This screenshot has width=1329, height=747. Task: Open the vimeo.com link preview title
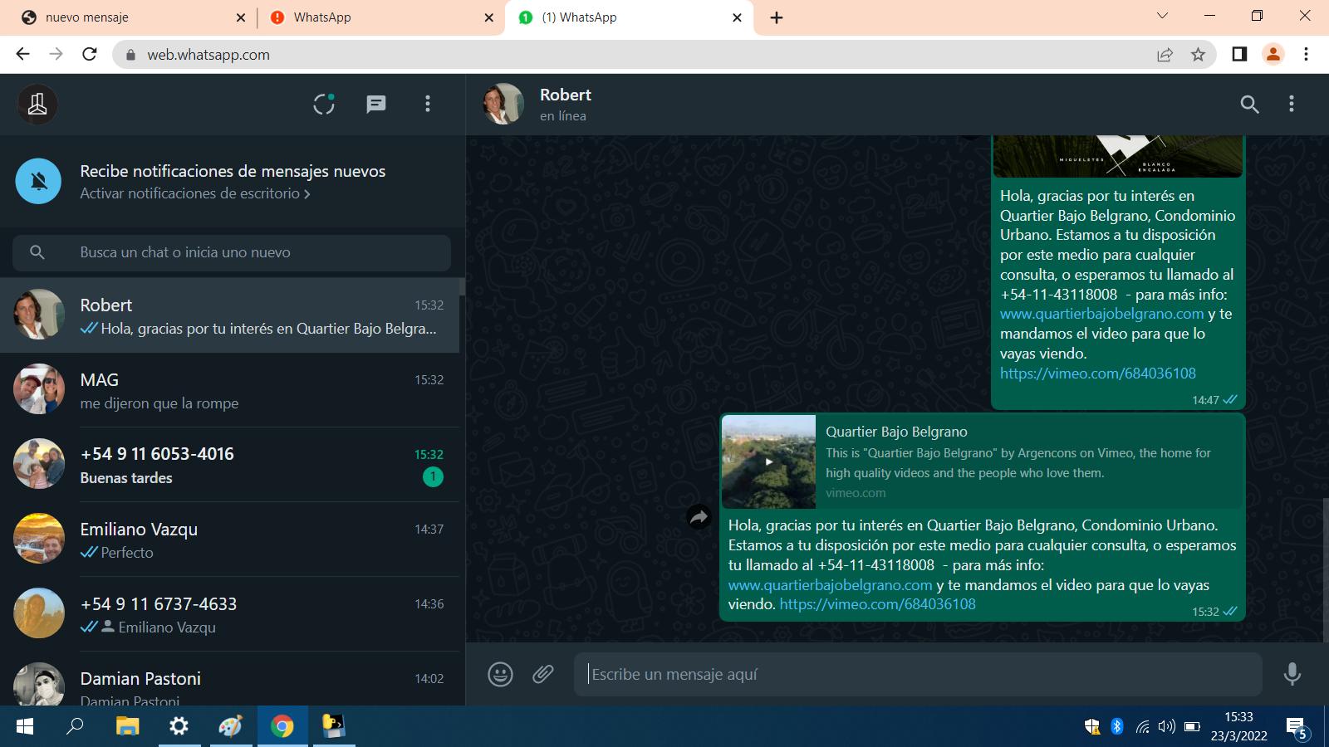coord(896,432)
